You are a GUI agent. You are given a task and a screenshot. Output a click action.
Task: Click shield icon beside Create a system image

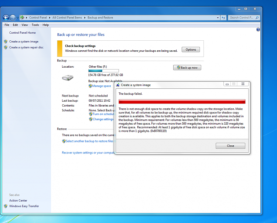tap(6, 41)
